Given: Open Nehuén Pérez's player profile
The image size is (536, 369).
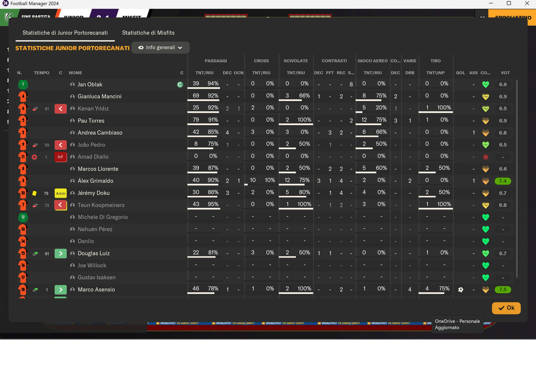Looking at the screenshot, I should click(95, 229).
